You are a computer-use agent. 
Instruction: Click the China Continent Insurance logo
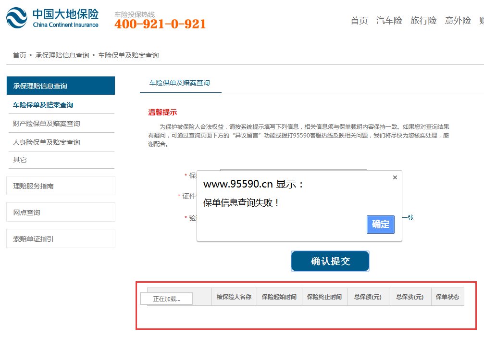[52, 18]
